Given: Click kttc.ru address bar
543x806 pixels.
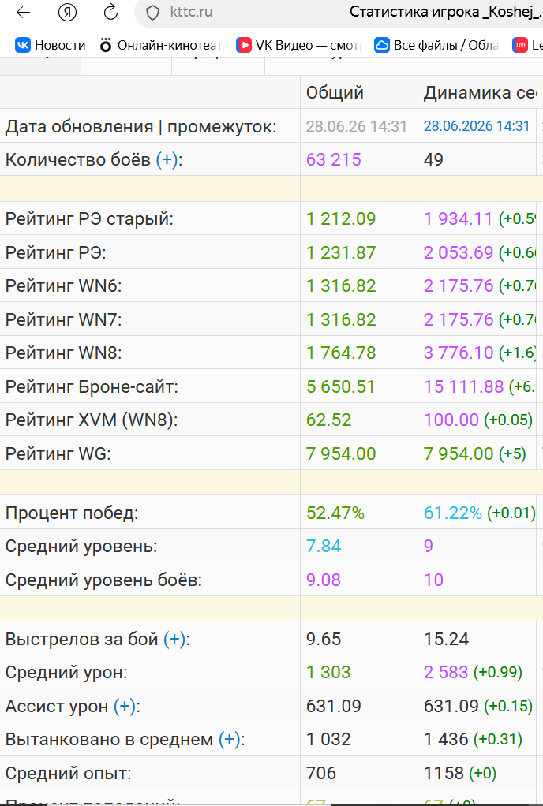Looking at the screenshot, I should (x=191, y=12).
